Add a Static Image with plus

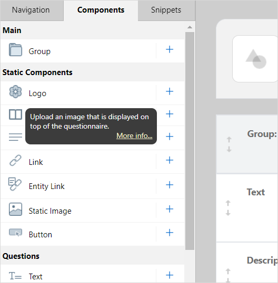point(170,209)
